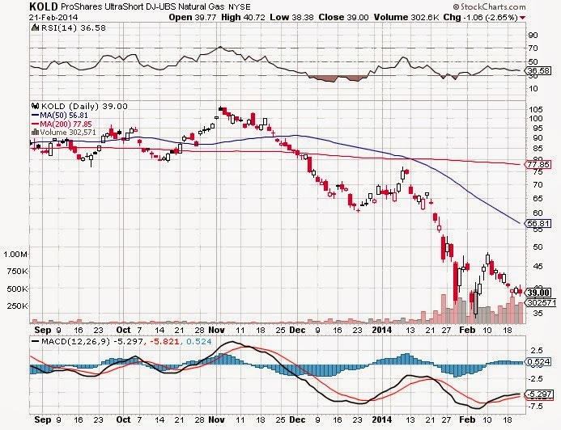Image resolution: width=561 pixels, height=430 pixels.
Task: Click the Dec label on price axis
Action: click(x=297, y=330)
